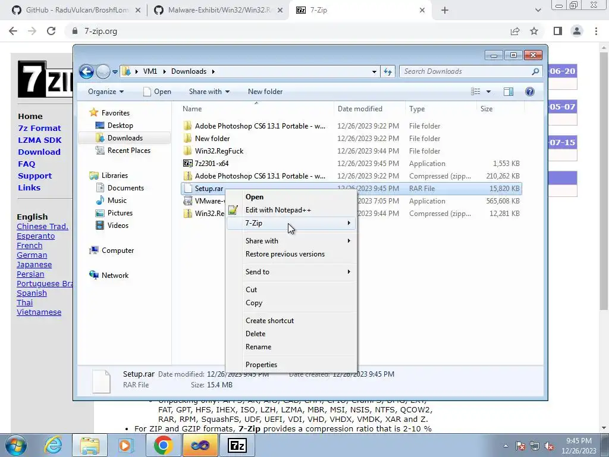Open the view options dropdown arrow
Viewport: 609px width, 457px height.
tap(488, 92)
